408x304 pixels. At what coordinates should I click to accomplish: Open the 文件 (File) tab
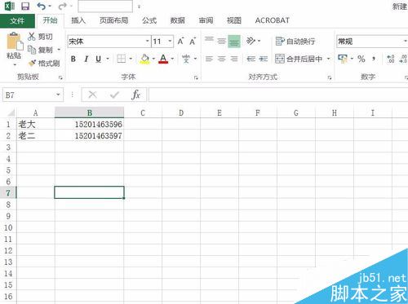tap(17, 20)
